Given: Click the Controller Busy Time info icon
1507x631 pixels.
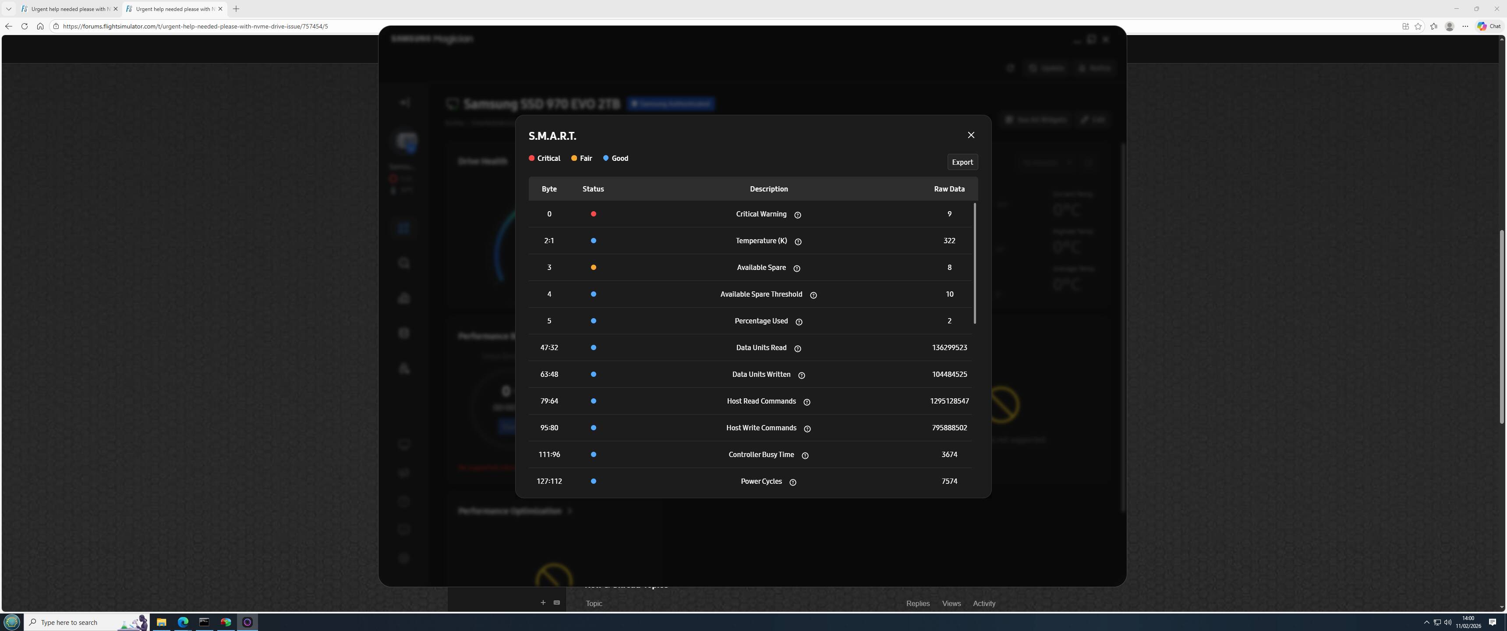Looking at the screenshot, I should click(x=805, y=455).
